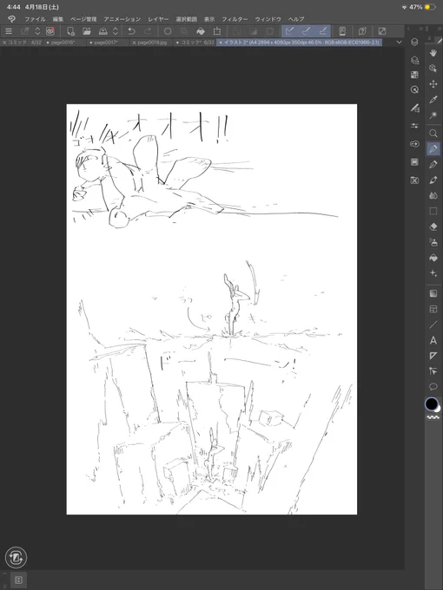The width and height of the screenshot is (443, 590).
Task: Open the フィルター menu
Action: 235,19
